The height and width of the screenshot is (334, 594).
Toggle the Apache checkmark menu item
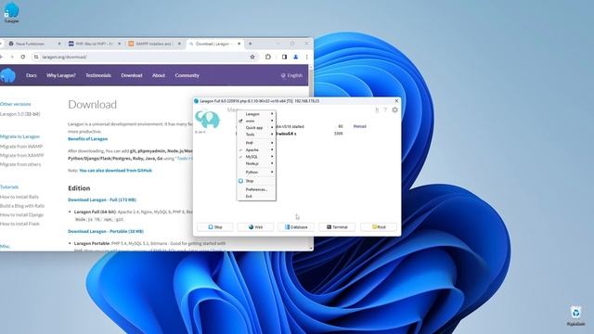pyautogui.click(x=256, y=150)
